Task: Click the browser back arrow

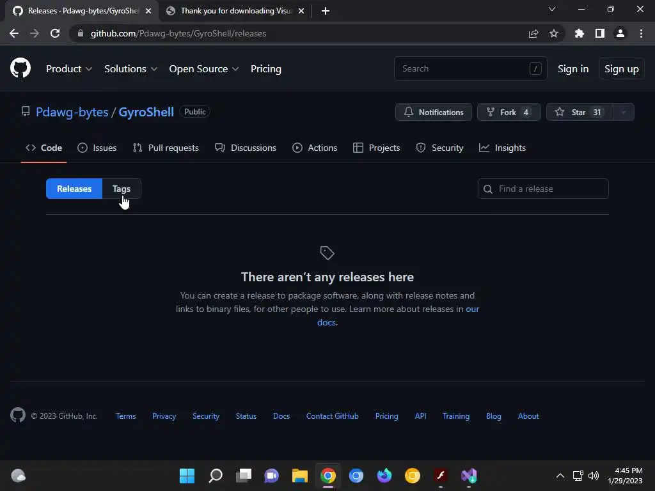Action: pyautogui.click(x=14, y=33)
